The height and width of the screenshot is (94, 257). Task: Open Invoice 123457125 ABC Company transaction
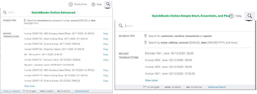tap(59, 33)
